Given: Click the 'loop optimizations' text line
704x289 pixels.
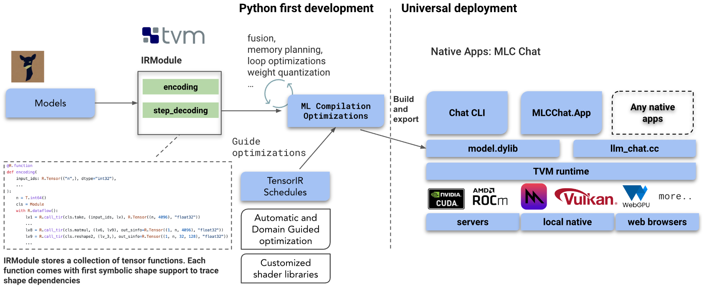Looking at the screenshot, I should point(286,61).
